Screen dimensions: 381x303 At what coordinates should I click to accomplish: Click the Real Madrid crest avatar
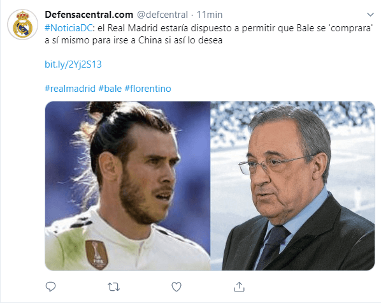tap(22, 25)
